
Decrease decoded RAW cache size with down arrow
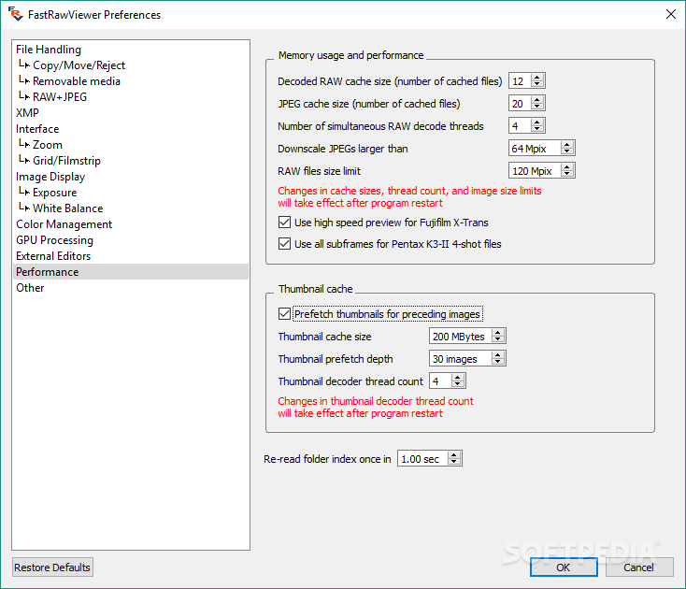pyautogui.click(x=537, y=84)
